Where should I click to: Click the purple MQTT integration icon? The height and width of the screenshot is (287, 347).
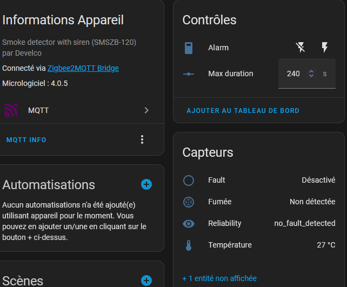coord(11,110)
